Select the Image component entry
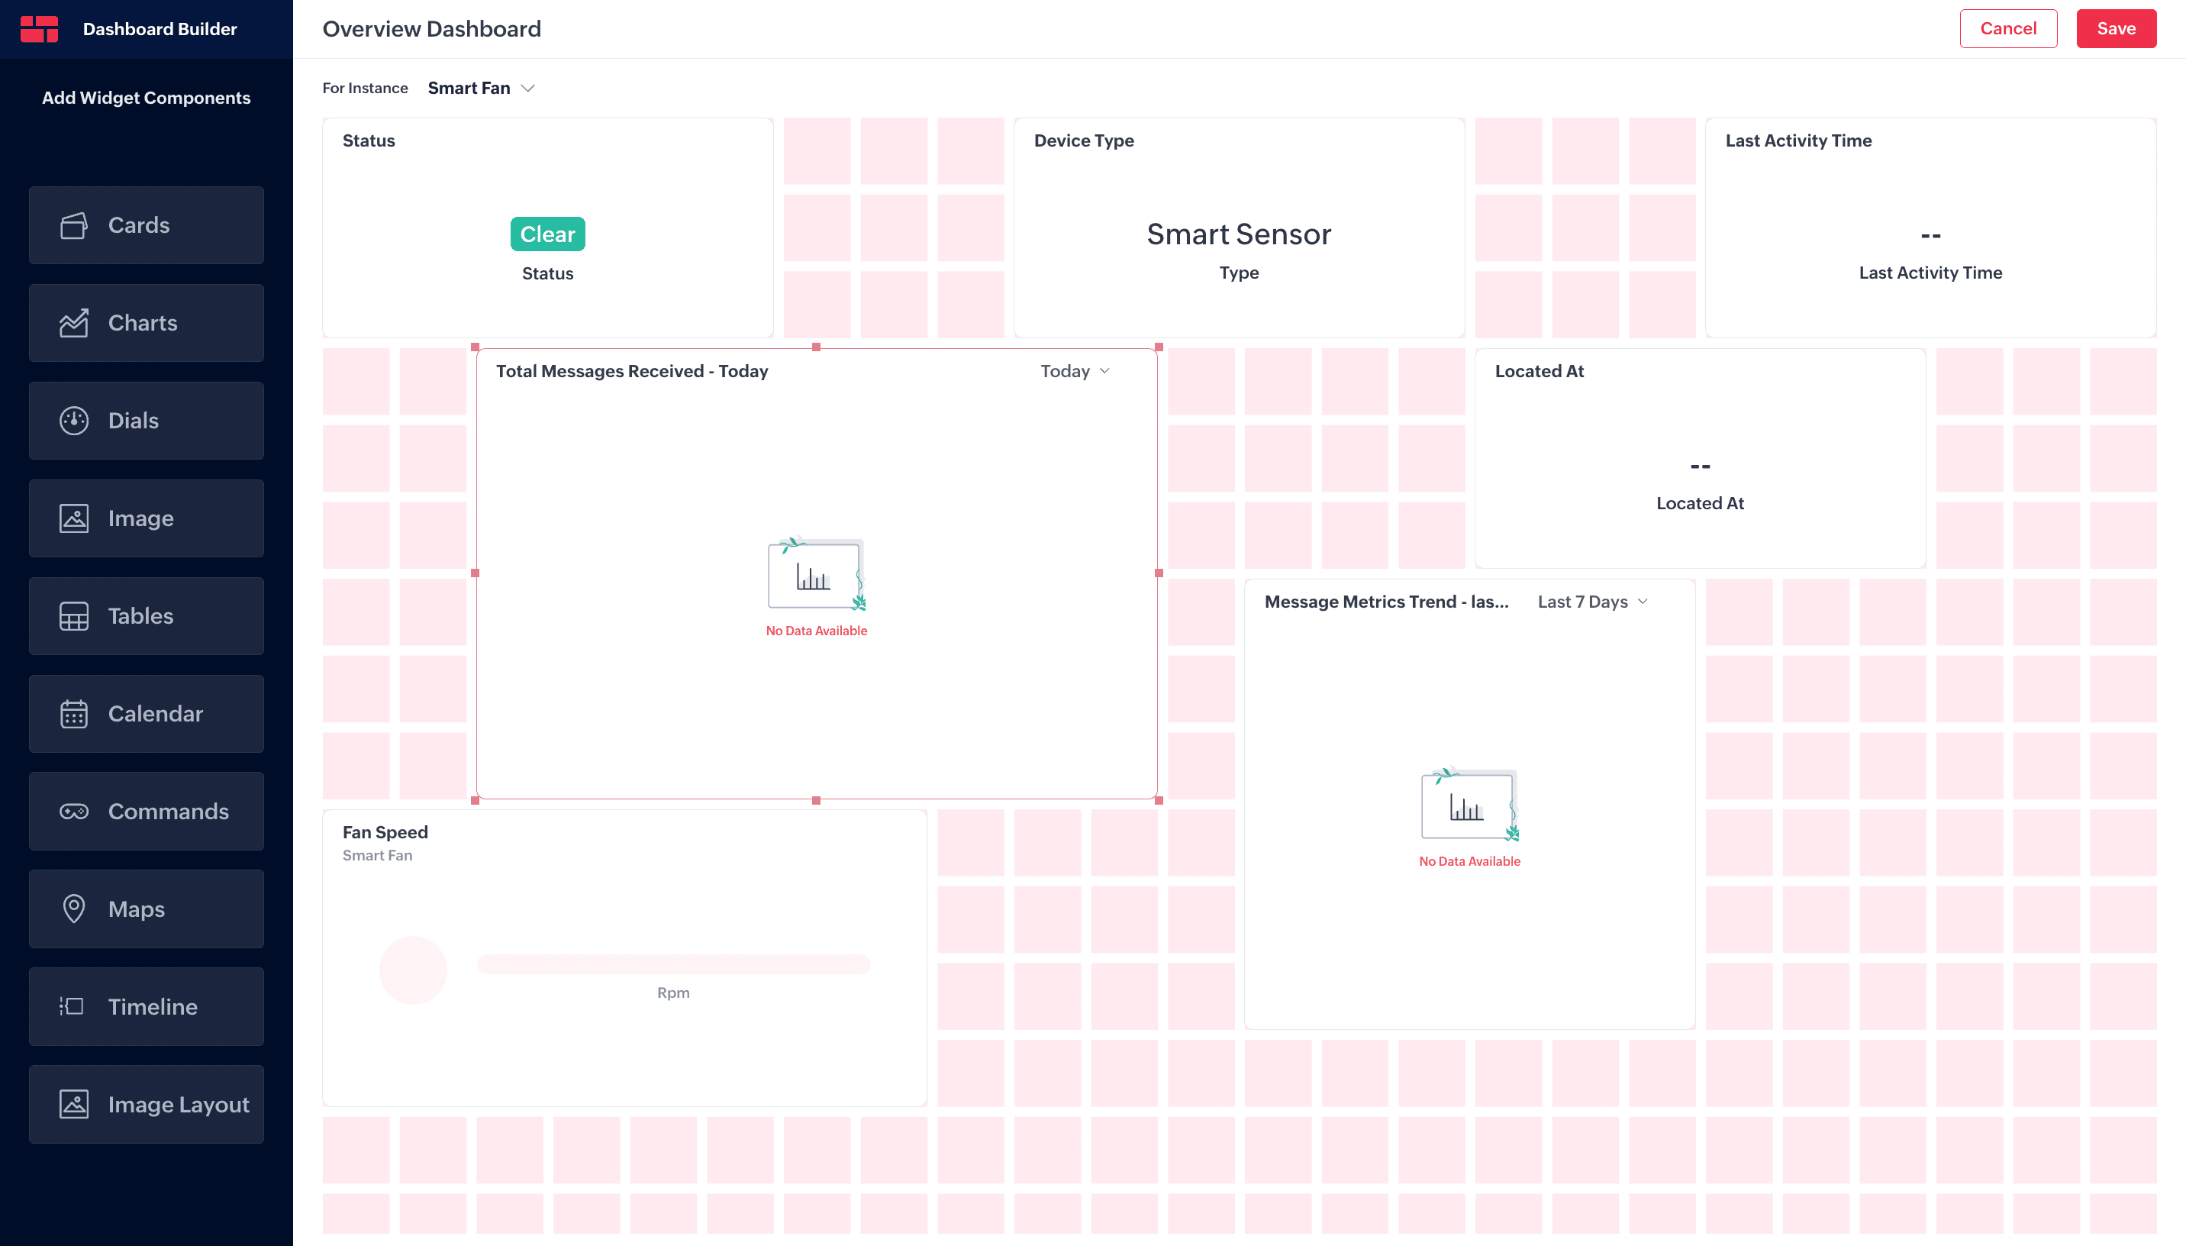The width and height of the screenshot is (2186, 1246). (x=147, y=518)
